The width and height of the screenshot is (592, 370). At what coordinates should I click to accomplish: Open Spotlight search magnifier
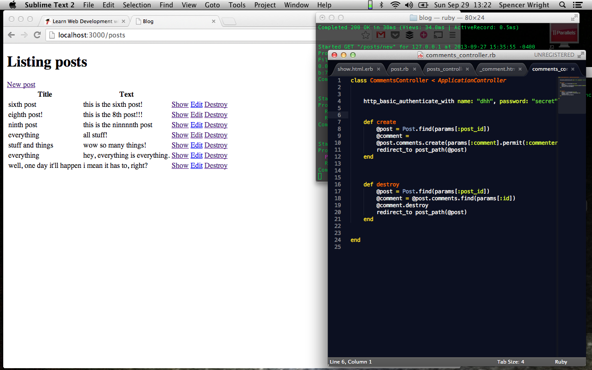point(562,5)
